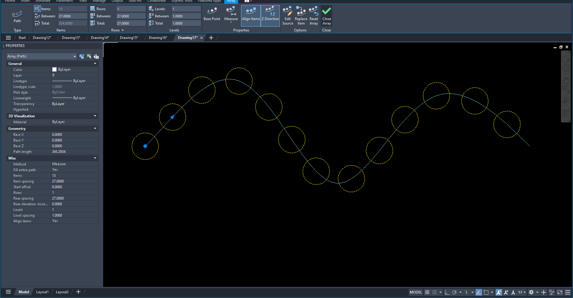Toggle the PICKADD icon in Properties palette

click(x=82, y=56)
